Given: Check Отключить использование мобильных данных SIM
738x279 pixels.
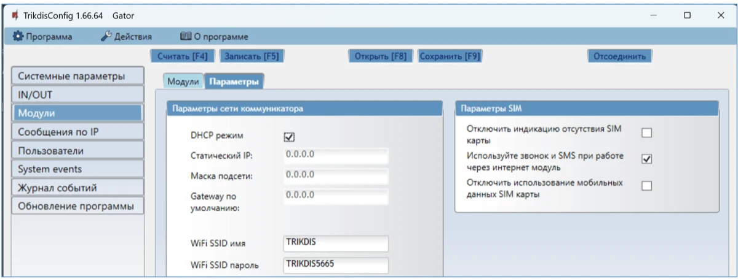Looking at the screenshot, I should 646,186.
